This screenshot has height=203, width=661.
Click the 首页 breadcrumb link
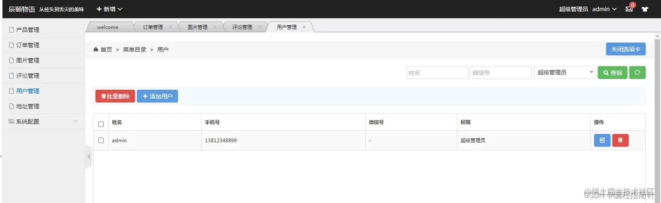(106, 50)
